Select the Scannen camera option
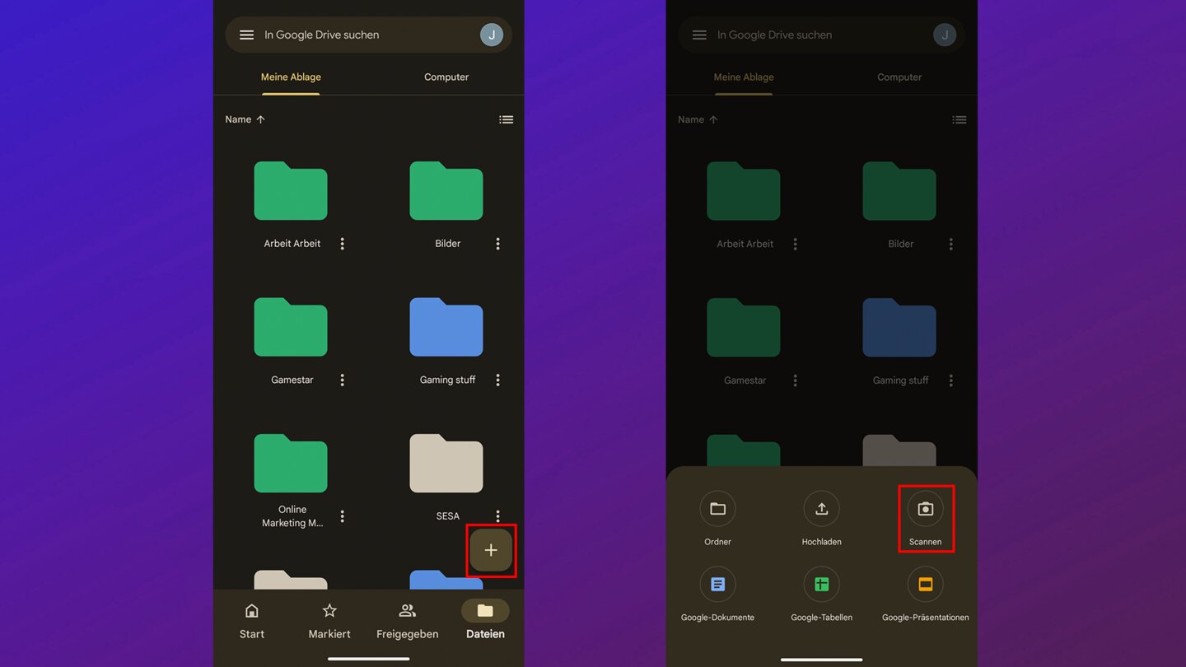The width and height of the screenshot is (1186, 667). click(x=925, y=510)
